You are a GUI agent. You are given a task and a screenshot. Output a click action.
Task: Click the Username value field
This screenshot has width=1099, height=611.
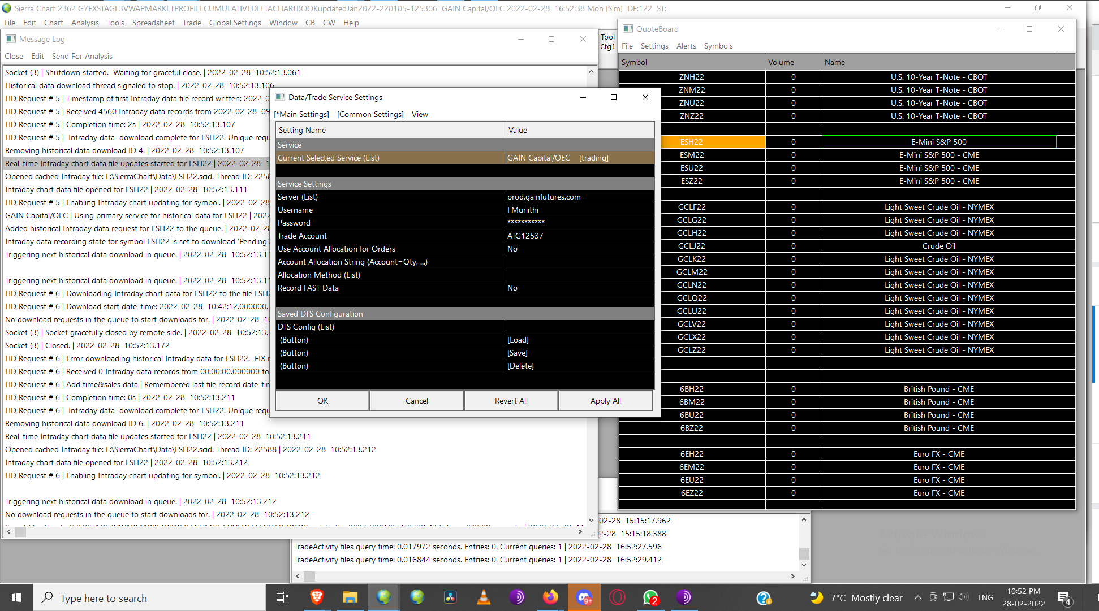579,210
